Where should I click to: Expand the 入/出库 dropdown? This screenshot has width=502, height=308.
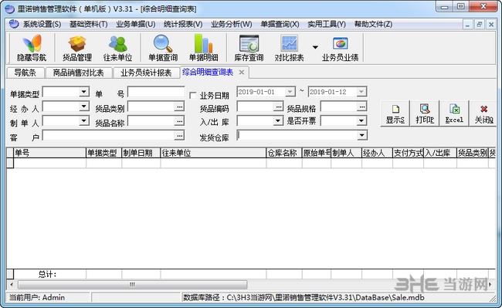[x=278, y=120]
